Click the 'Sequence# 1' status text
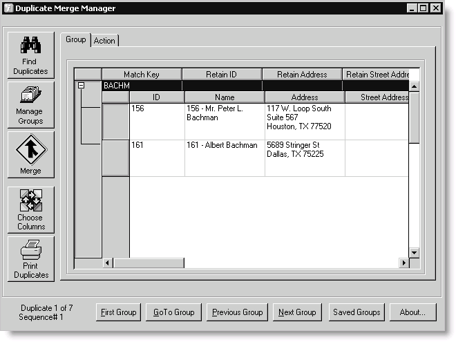 tap(41, 317)
